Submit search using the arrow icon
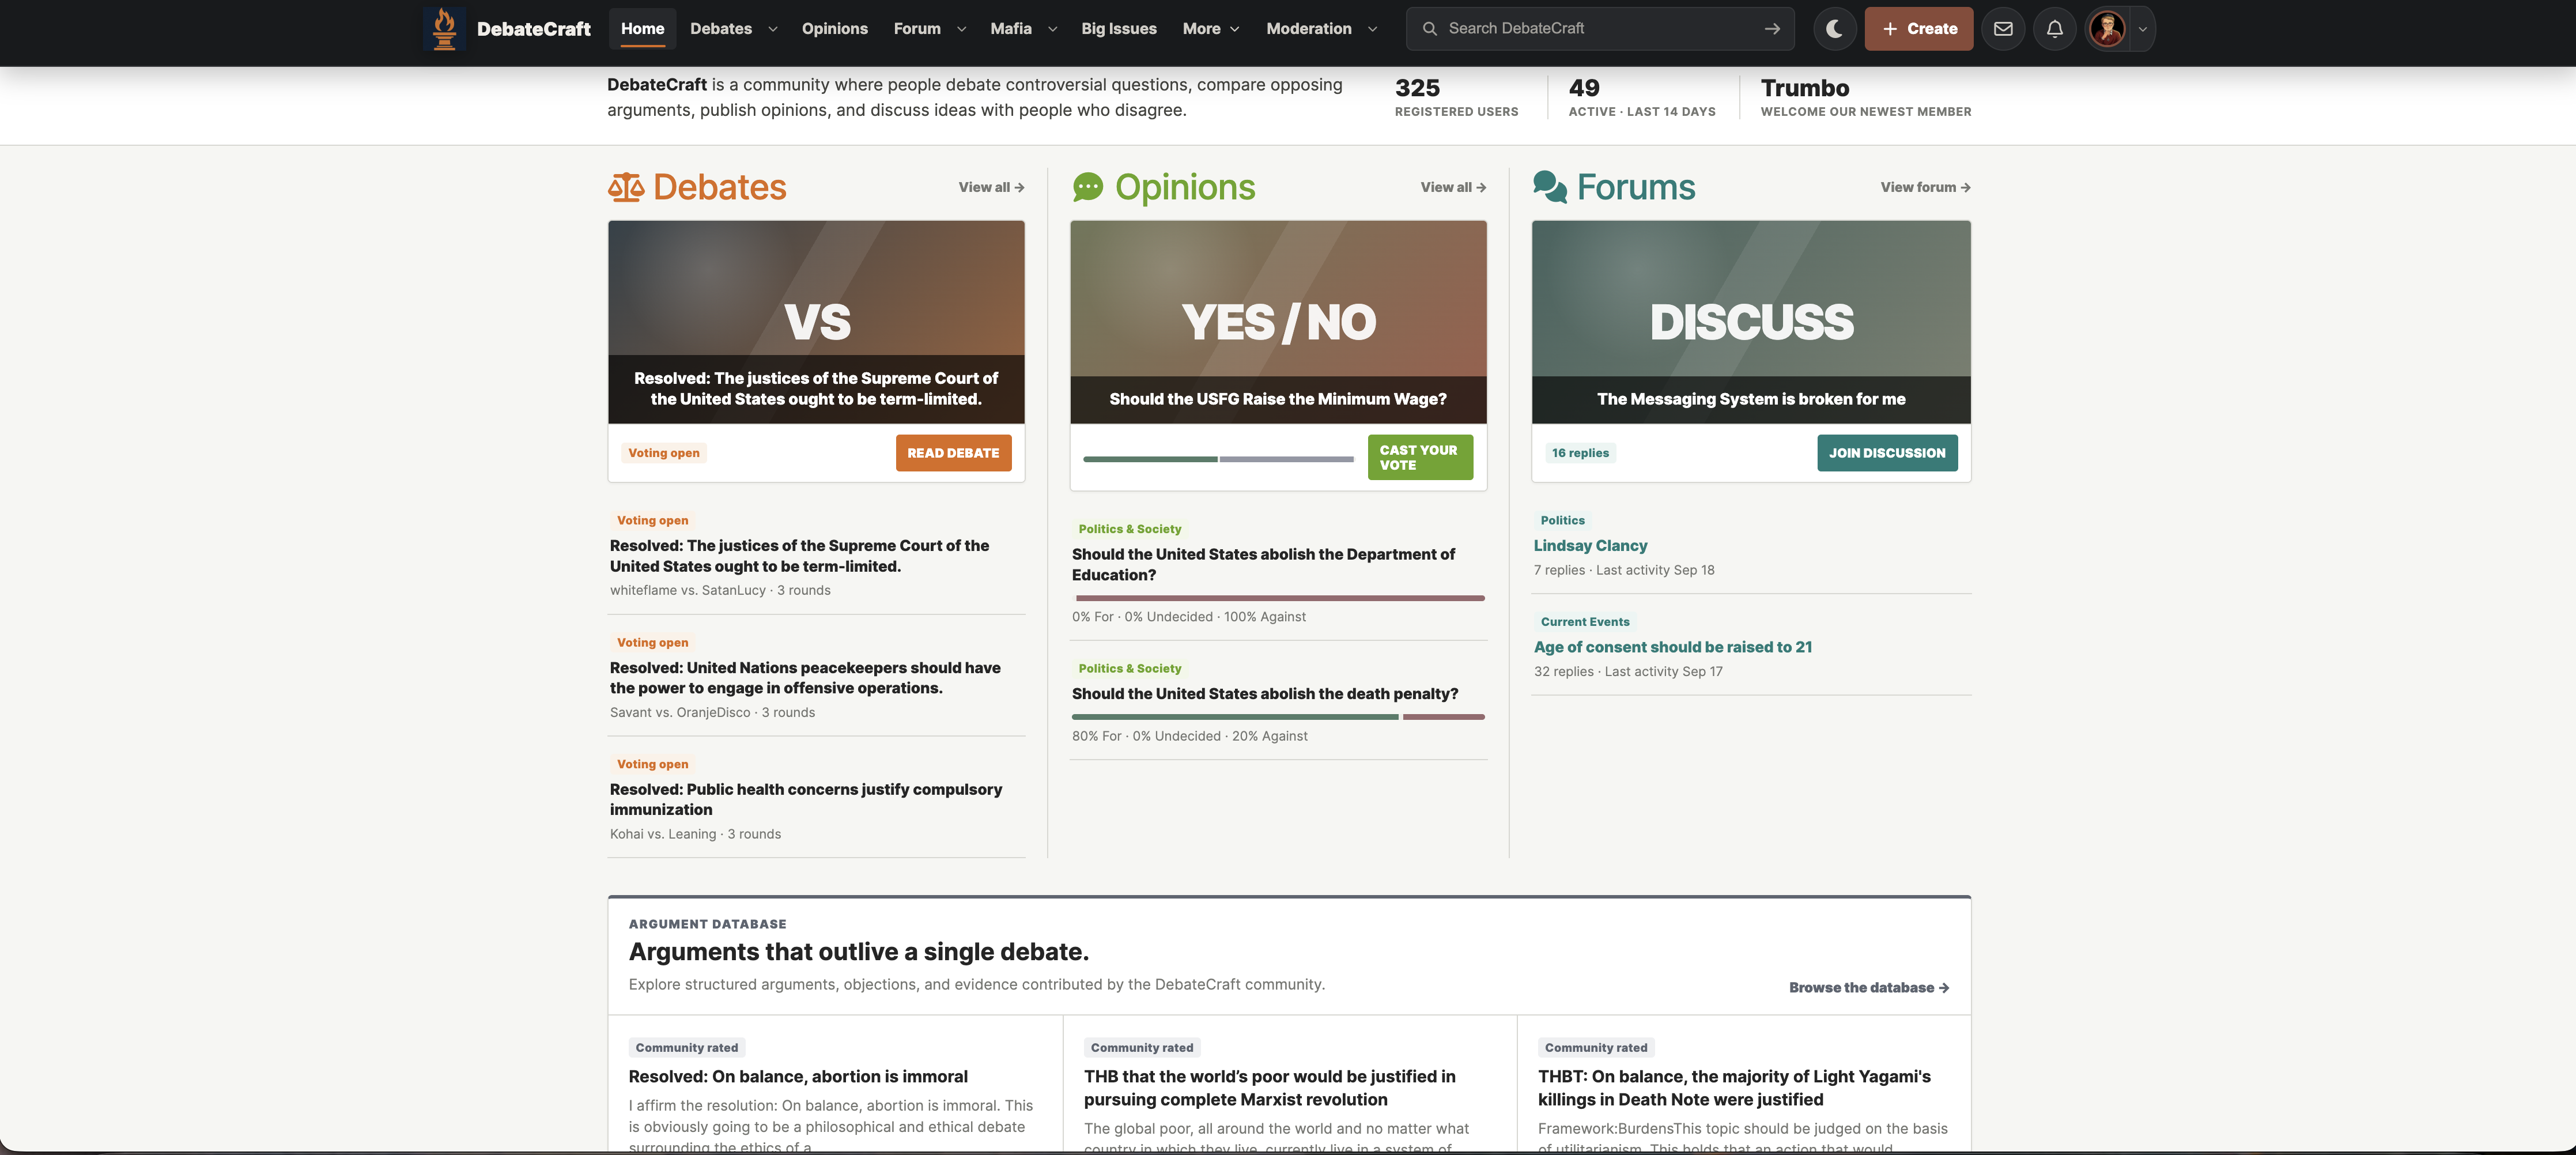 1772,29
